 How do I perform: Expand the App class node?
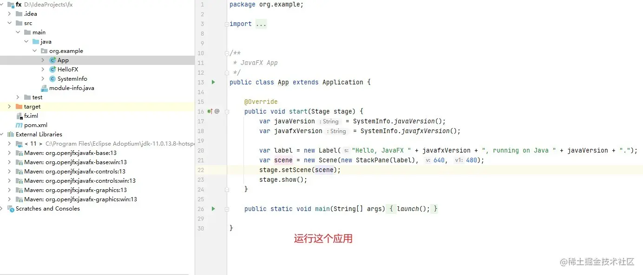tap(43, 60)
